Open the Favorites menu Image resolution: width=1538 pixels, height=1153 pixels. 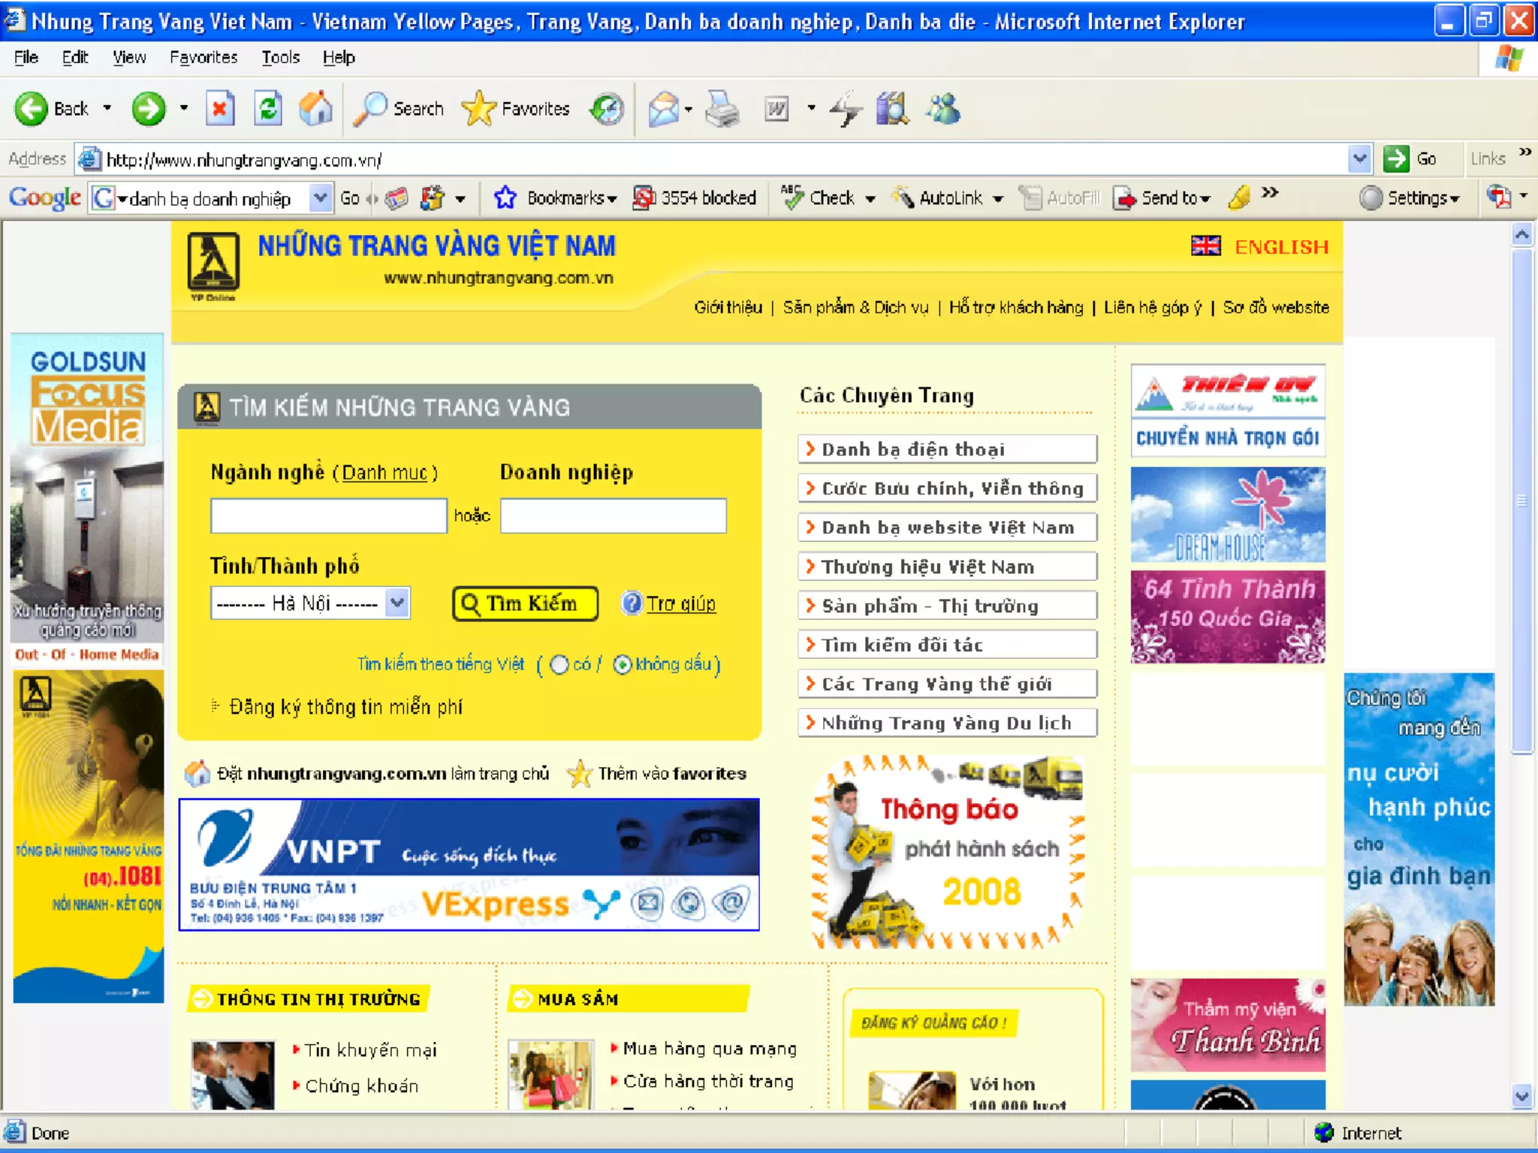[x=203, y=58]
